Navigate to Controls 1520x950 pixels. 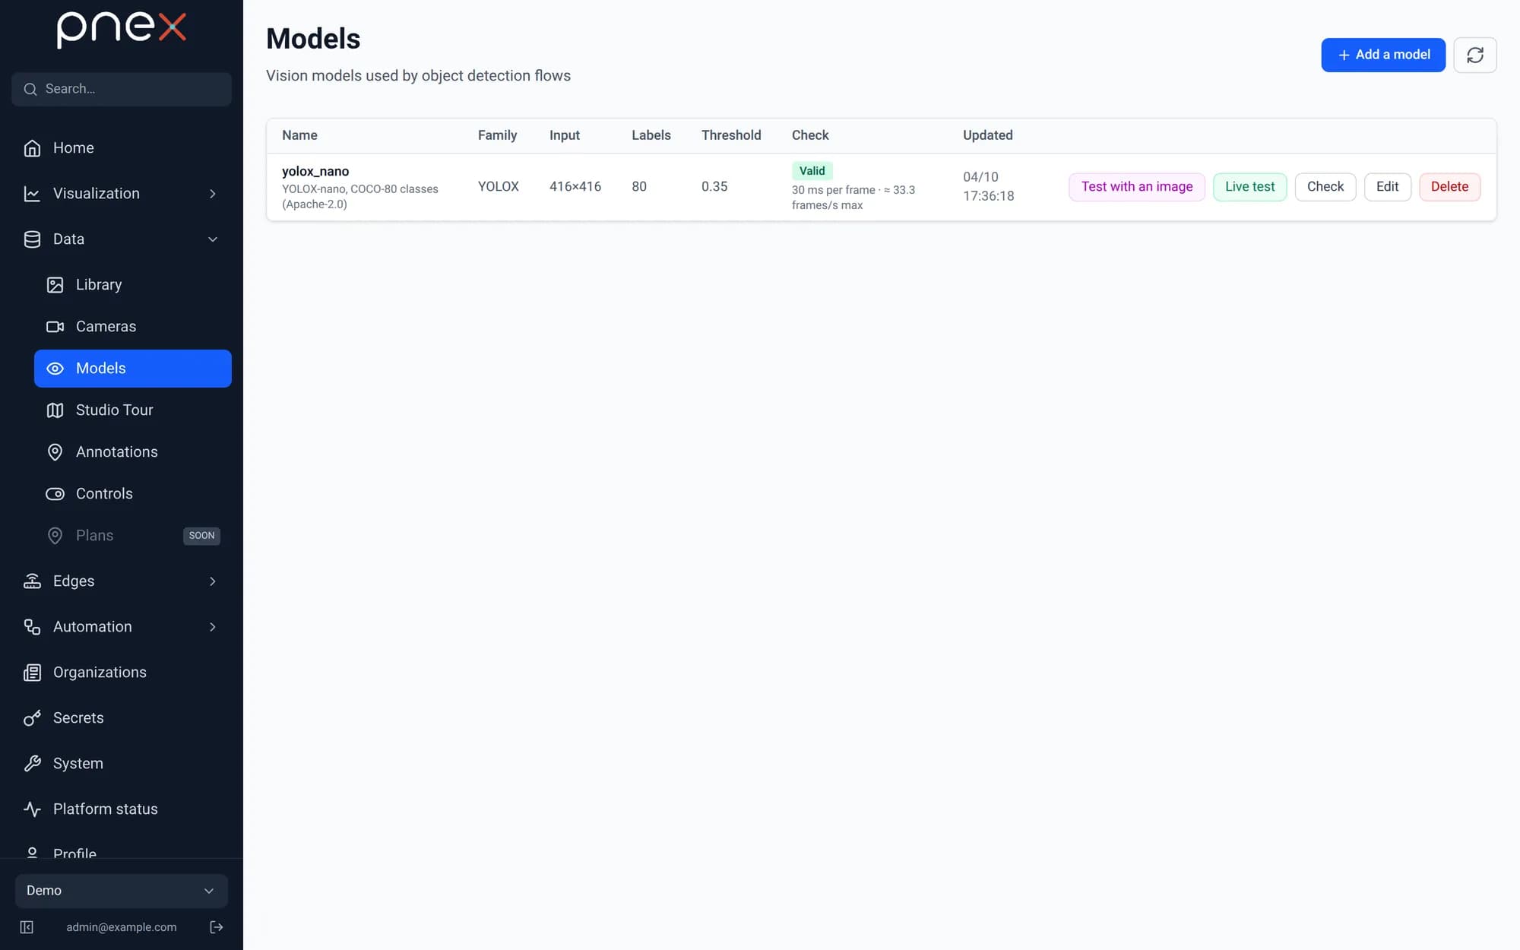[133, 494]
